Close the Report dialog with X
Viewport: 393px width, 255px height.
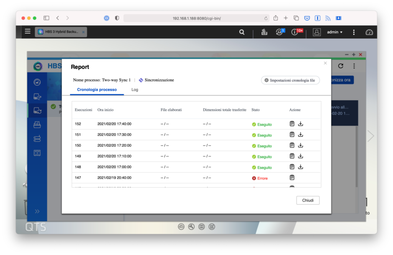325,63
